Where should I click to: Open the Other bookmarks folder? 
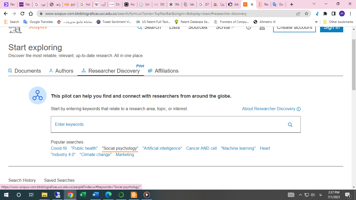coord(338,22)
